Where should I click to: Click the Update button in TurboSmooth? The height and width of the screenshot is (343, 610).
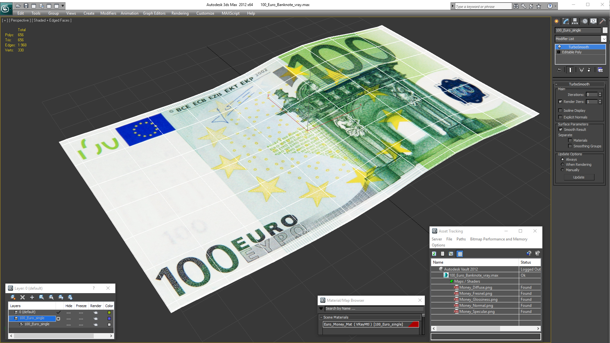click(579, 177)
